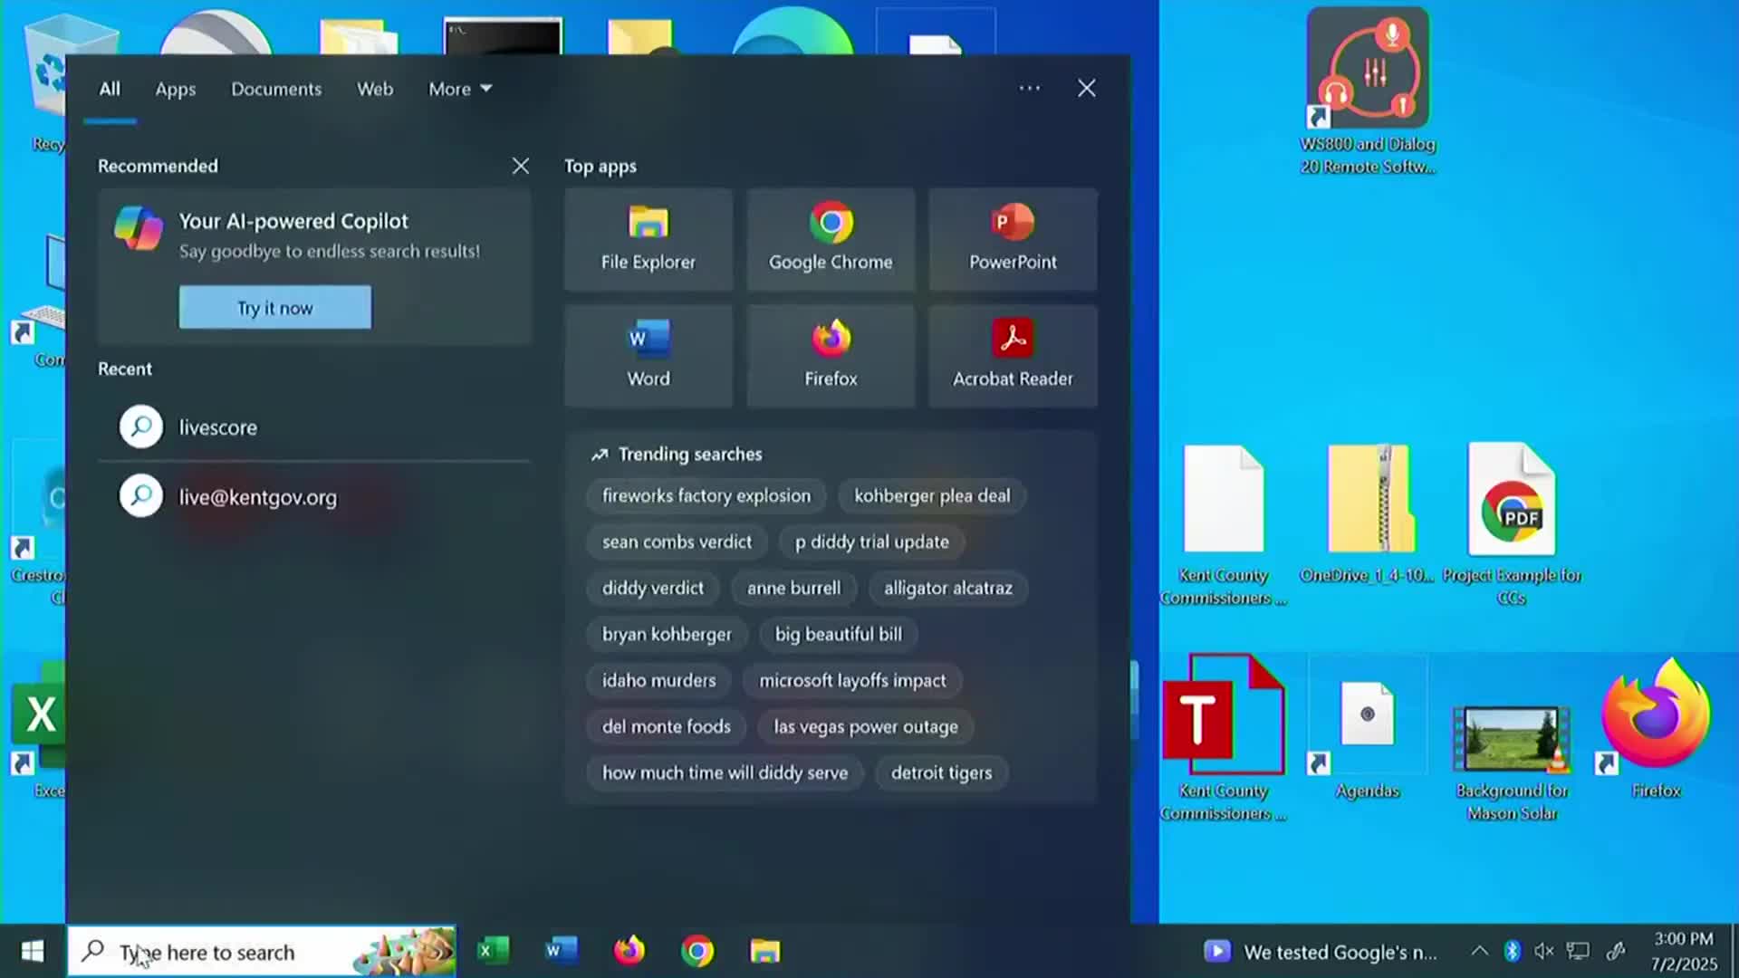The height and width of the screenshot is (978, 1739).
Task: Click the Try it now Copilot button
Action: coord(274,308)
